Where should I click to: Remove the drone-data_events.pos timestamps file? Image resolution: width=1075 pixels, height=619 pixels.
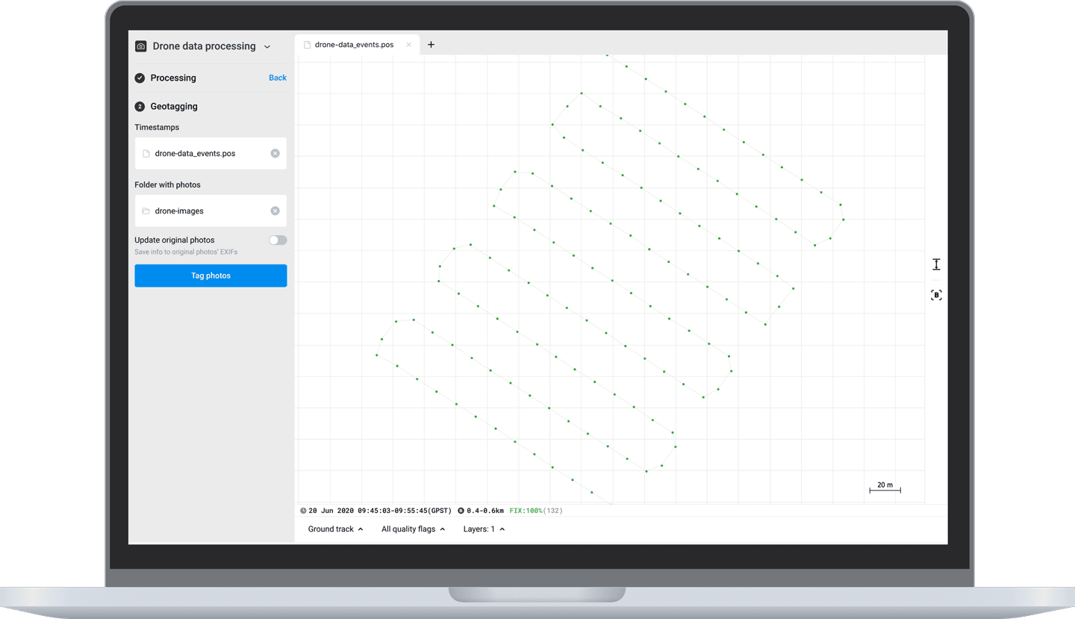coord(275,154)
